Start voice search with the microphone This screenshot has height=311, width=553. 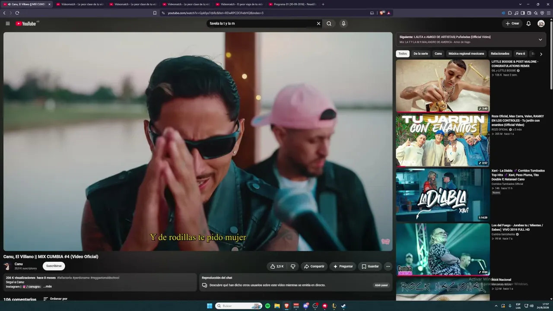343,24
